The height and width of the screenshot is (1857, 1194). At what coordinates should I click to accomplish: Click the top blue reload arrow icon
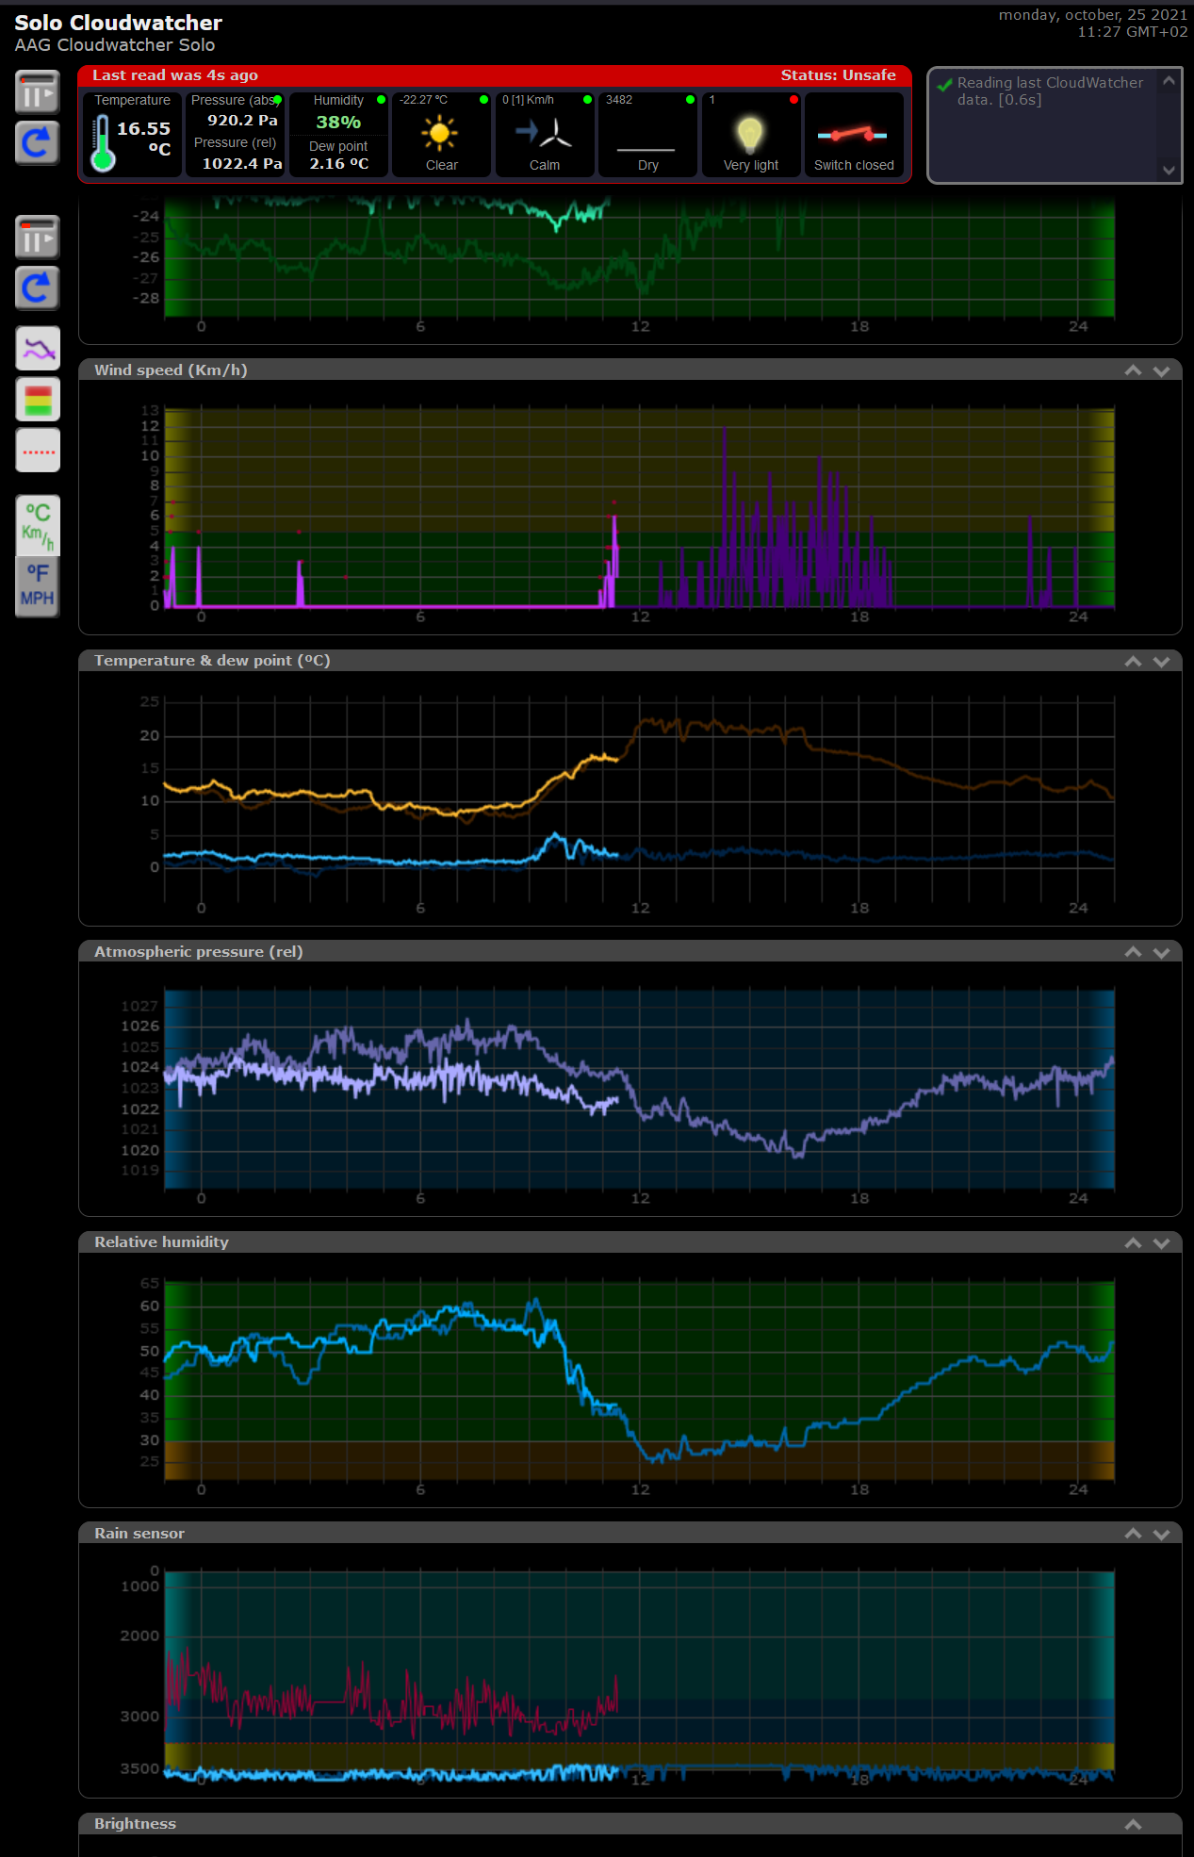tap(38, 143)
